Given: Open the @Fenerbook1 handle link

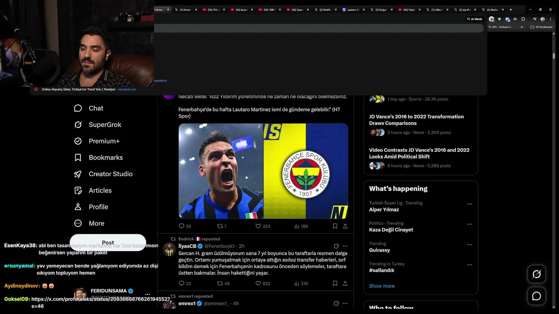Looking at the screenshot, I should click(220, 246).
